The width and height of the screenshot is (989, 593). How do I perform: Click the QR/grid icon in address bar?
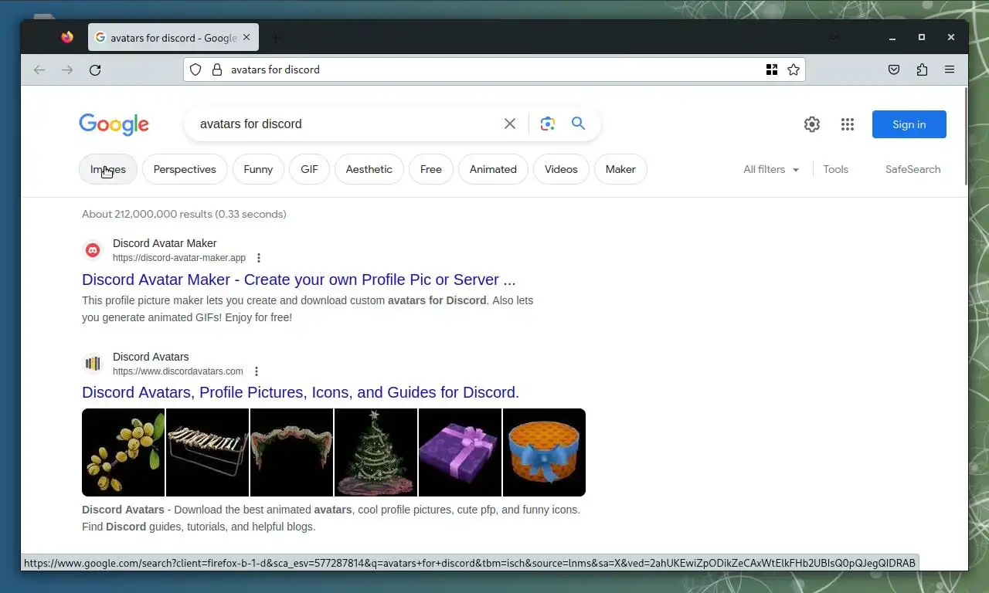coord(771,69)
